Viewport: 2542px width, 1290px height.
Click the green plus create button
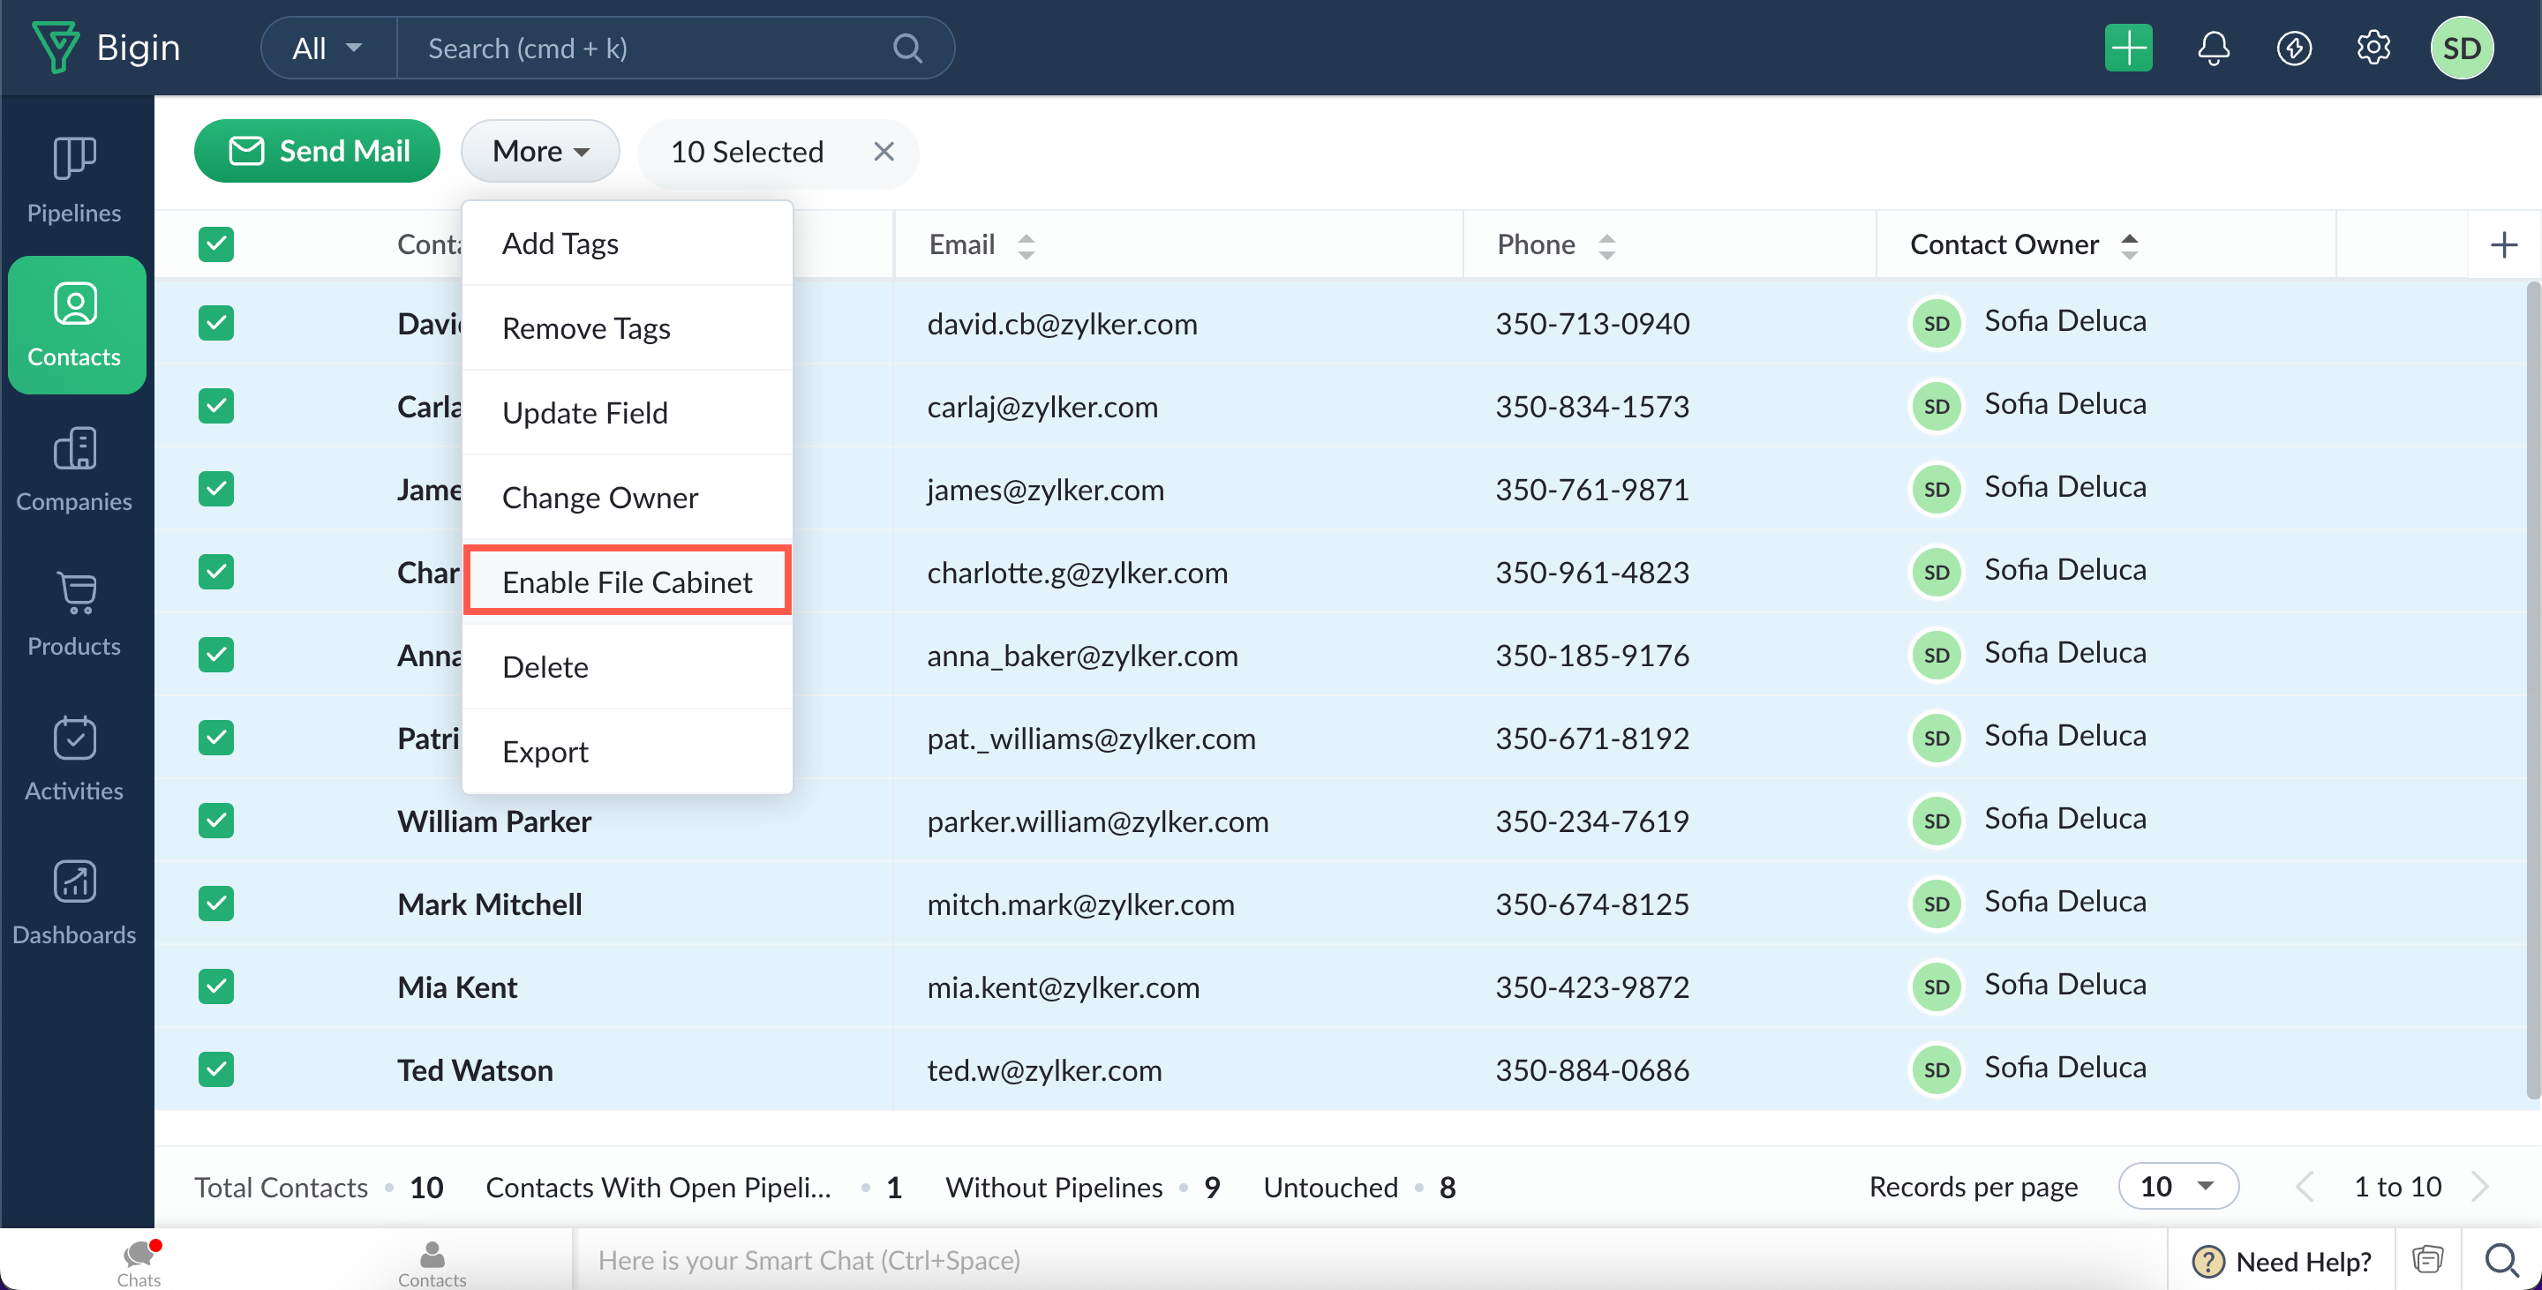(2129, 49)
